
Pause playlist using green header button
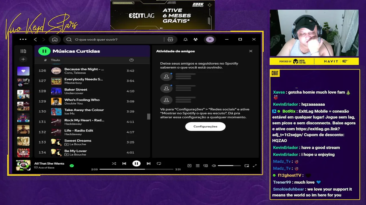point(44,51)
